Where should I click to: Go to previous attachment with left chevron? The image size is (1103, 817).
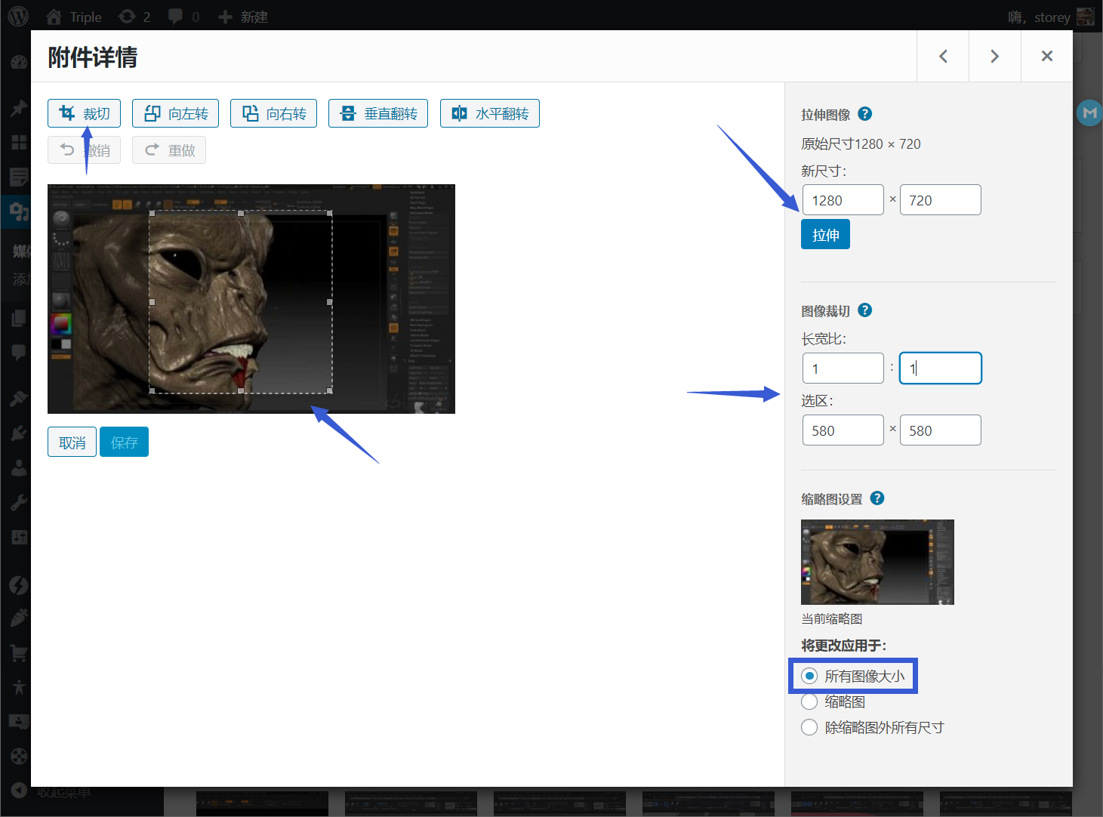[943, 56]
